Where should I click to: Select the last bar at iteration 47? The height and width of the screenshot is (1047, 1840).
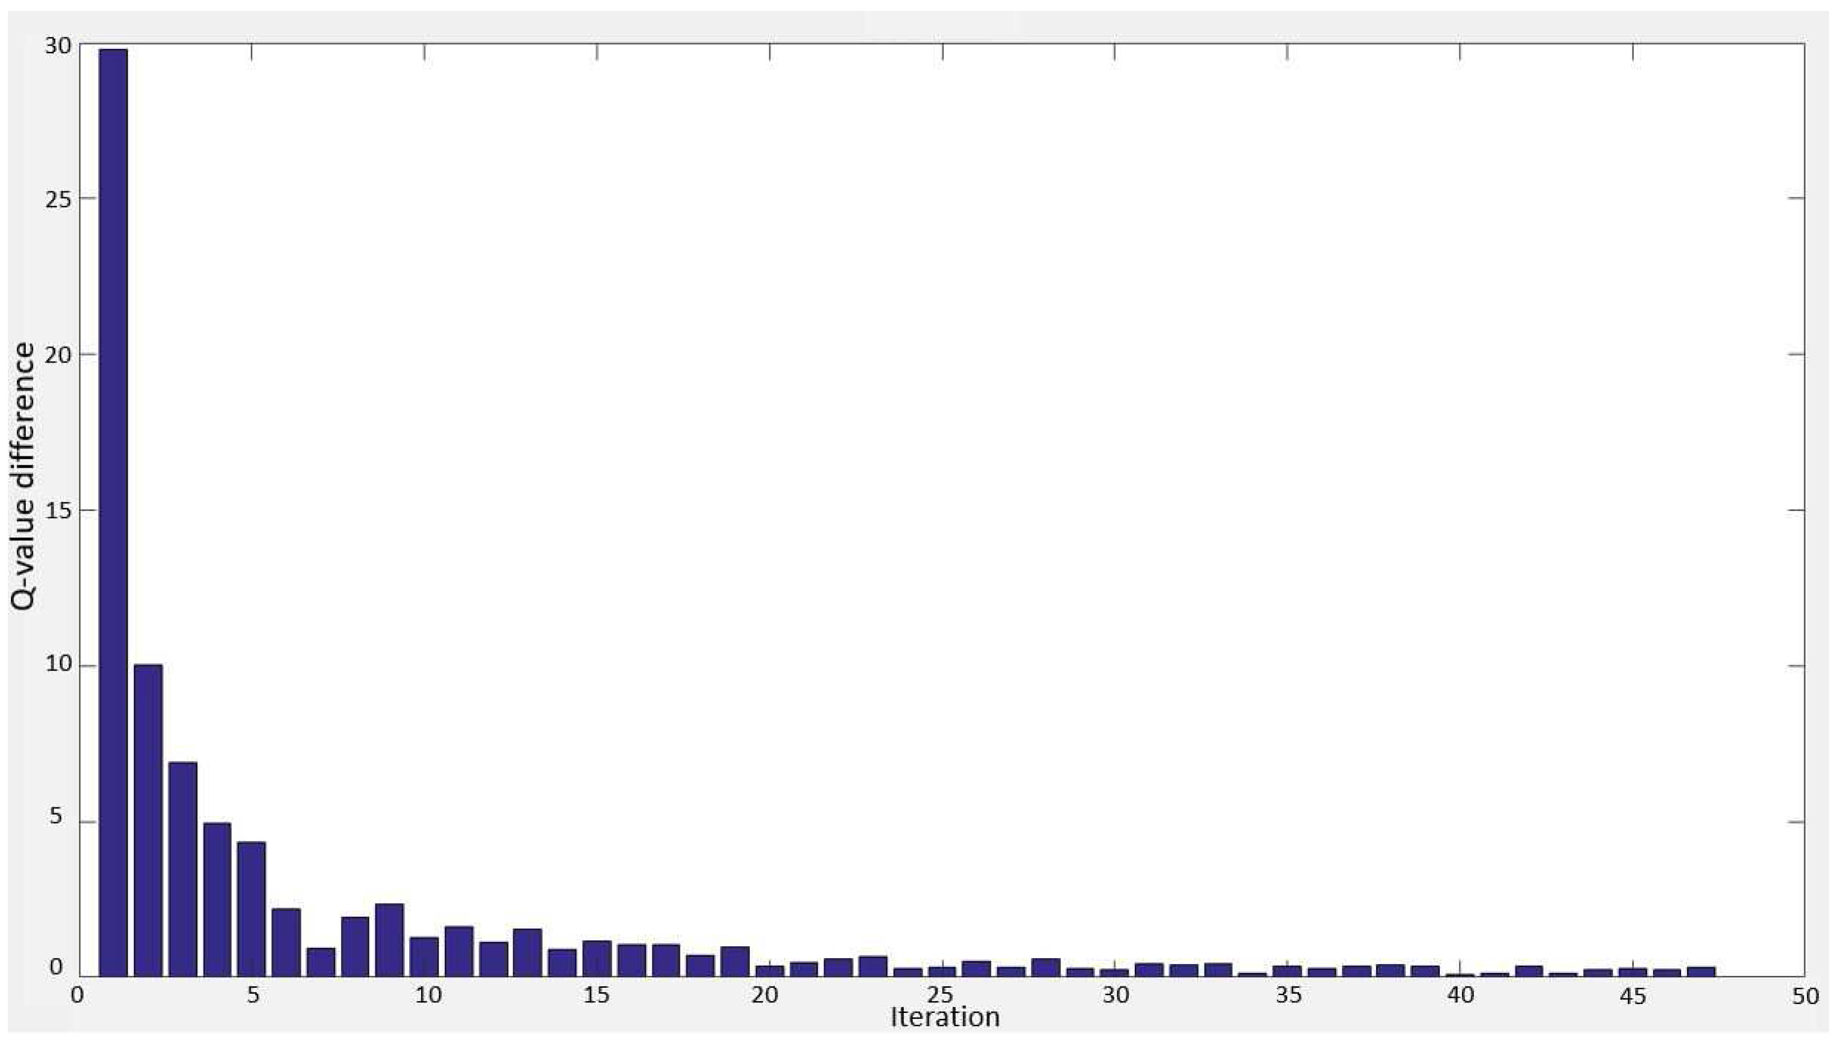pyautogui.click(x=1701, y=972)
